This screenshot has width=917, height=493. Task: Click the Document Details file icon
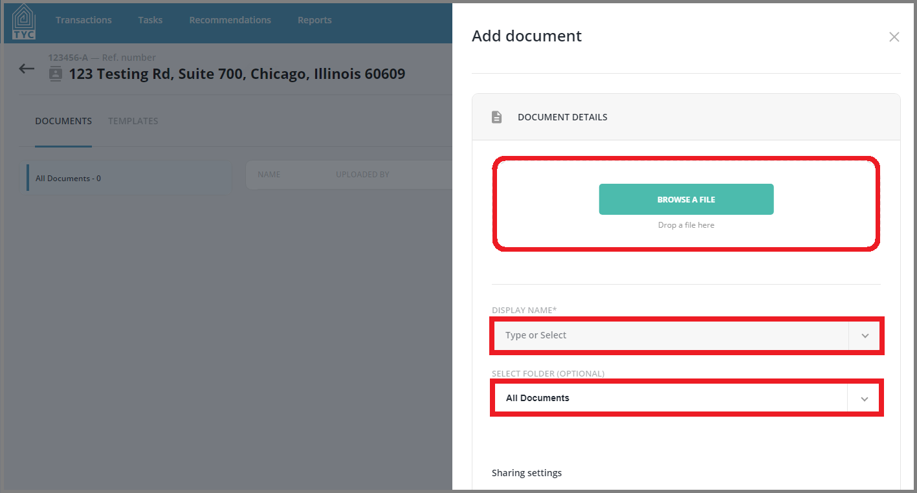coord(496,117)
